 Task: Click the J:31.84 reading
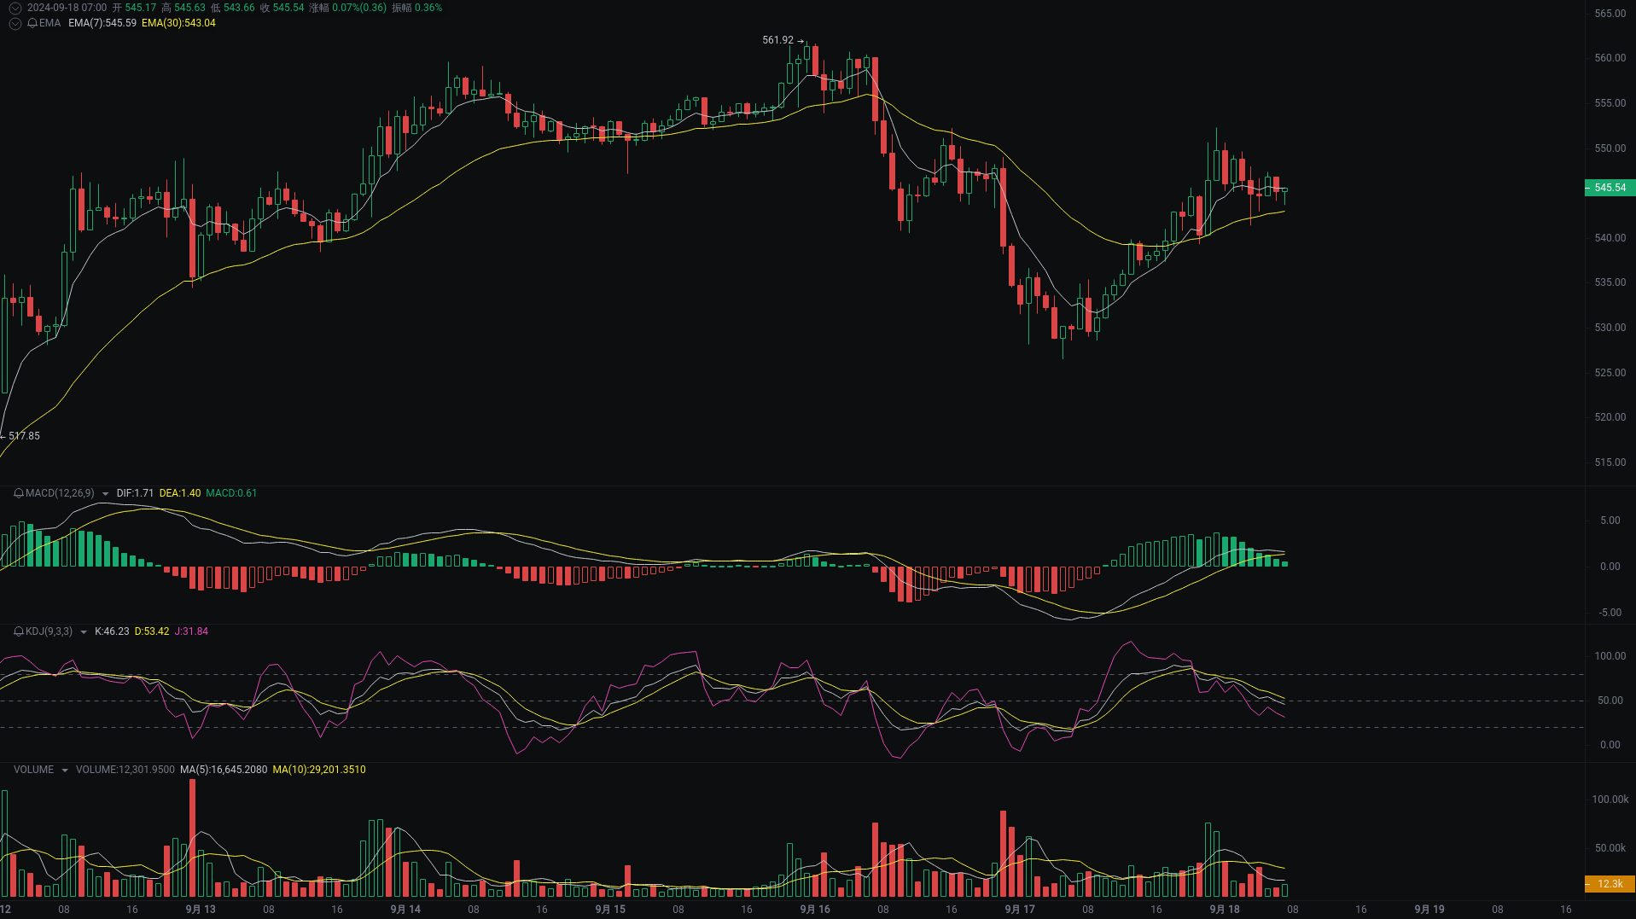(x=191, y=631)
